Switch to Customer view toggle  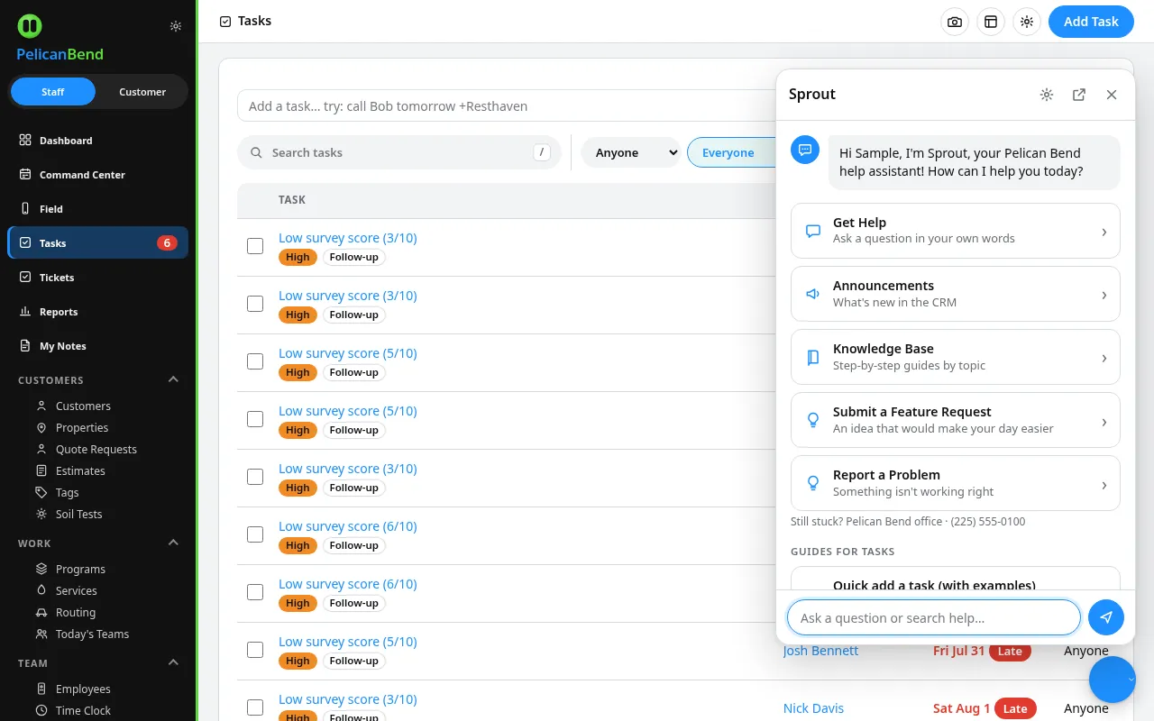(142, 92)
